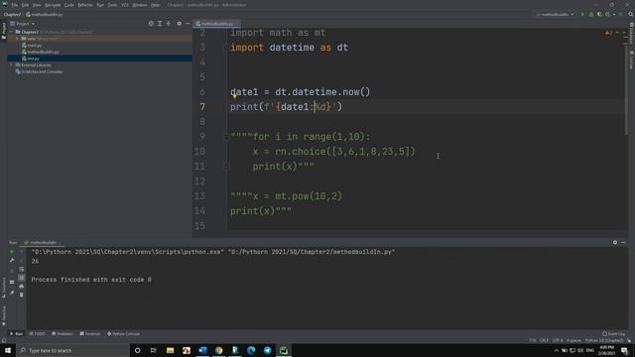The image size is (635, 357).
Task: Click Windows Start button
Action: coord(8,350)
